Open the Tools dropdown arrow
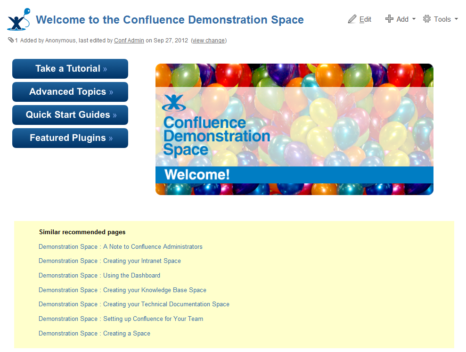 (456, 19)
